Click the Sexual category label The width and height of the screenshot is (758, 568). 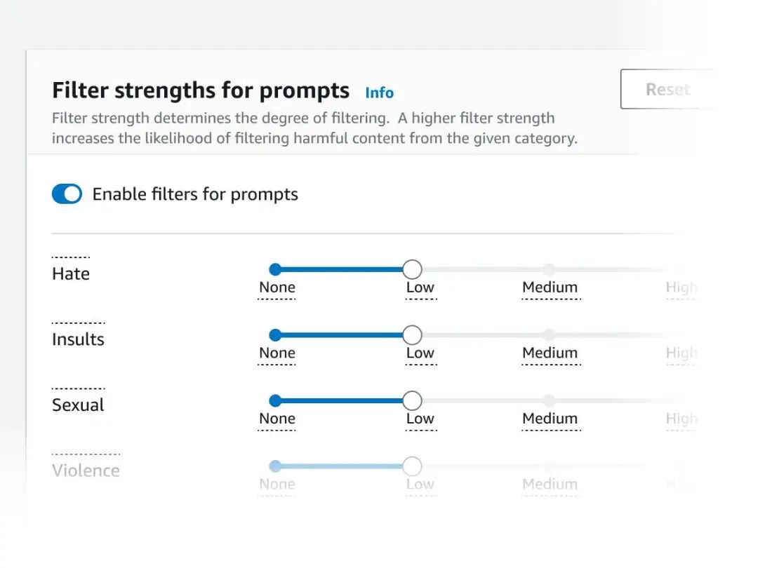click(78, 405)
